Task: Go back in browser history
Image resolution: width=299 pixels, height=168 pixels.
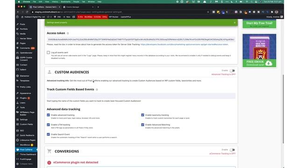Action: pos(18,12)
